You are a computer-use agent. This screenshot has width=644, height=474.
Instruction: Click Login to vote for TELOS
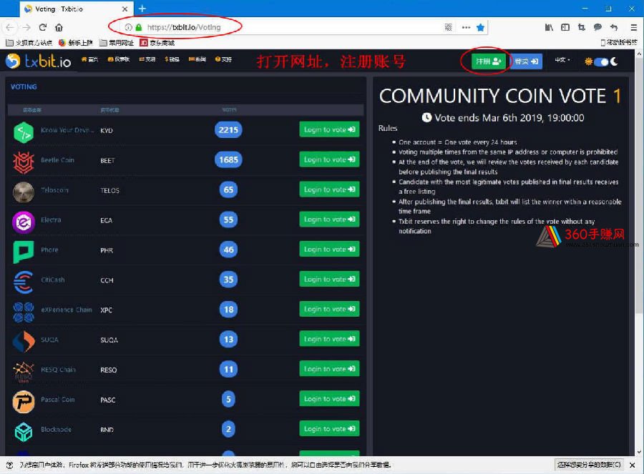point(329,189)
